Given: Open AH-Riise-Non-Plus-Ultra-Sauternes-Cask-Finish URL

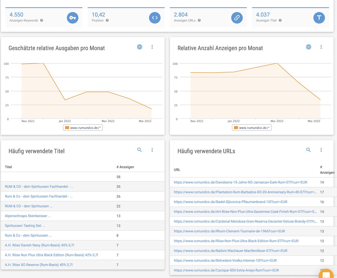Looking at the screenshot, I should point(245,212).
